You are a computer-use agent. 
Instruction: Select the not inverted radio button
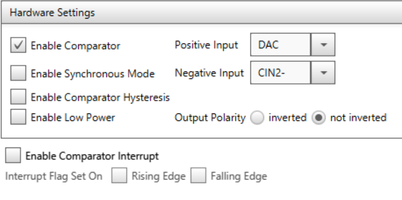[x=319, y=118]
